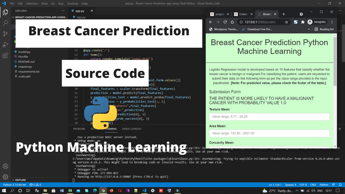Image resolution: width=345 pixels, height=194 pixels.
Task: Open the Accounts icon in activity bar
Action: click(x=5, y=166)
